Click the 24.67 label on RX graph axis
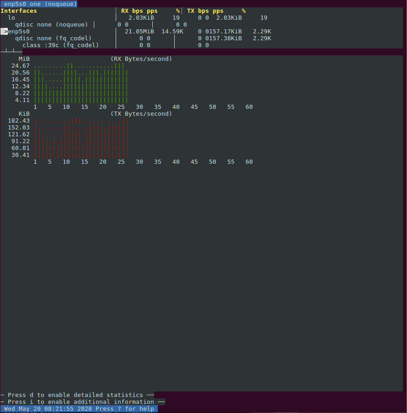Image resolution: width=407 pixels, height=413 pixels. click(21, 66)
